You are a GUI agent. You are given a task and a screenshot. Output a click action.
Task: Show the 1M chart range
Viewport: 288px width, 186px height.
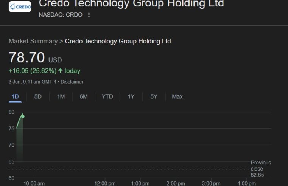point(61,97)
